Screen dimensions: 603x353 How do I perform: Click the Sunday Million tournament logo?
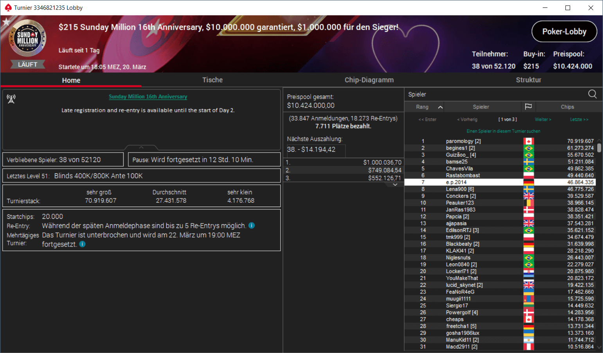(x=27, y=38)
